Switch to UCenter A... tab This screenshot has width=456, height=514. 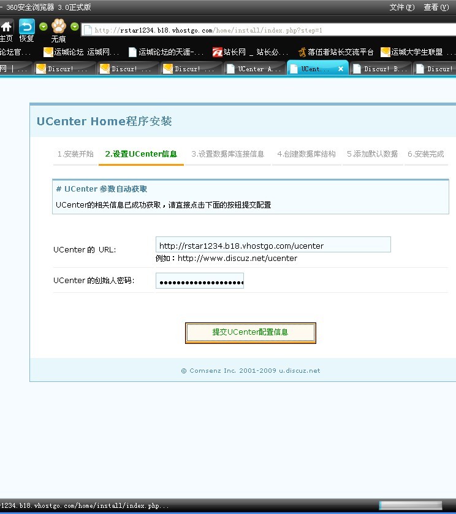tap(255, 69)
